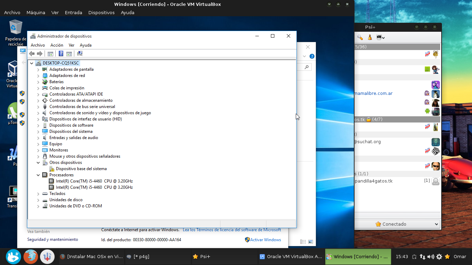Open the Términos de licencia del software link
The width and height of the screenshot is (472, 265).
tap(232, 230)
